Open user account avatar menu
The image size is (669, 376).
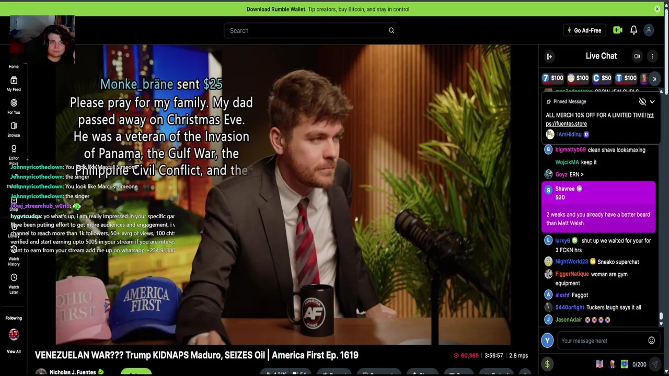(x=649, y=30)
